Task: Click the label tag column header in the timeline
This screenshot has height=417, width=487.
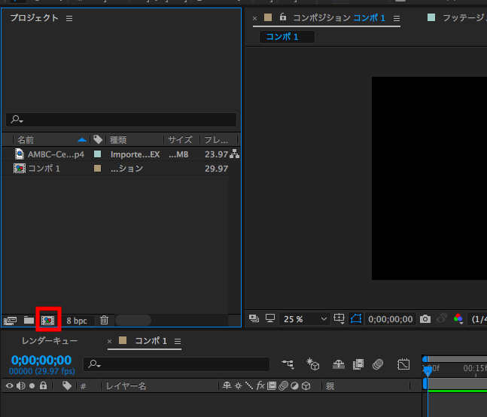Action: pyautogui.click(x=67, y=385)
